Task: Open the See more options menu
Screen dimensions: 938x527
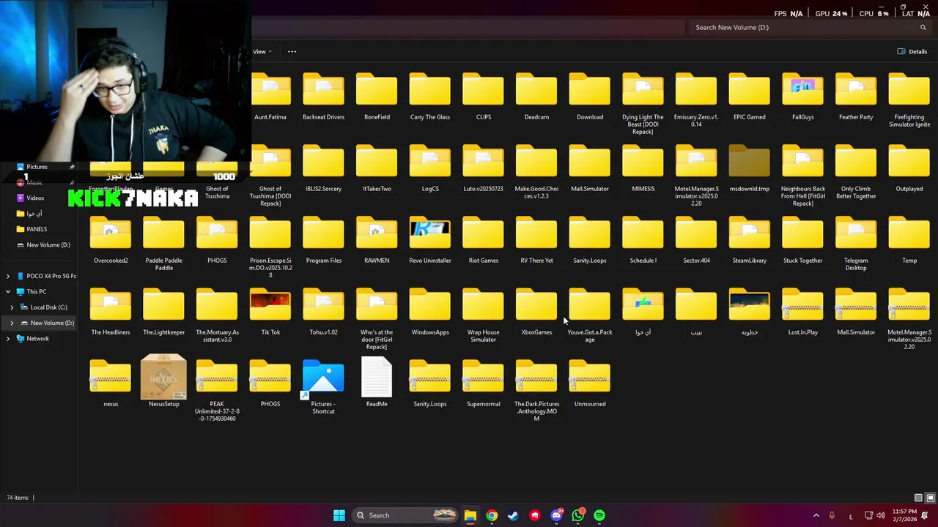Action: coord(292,51)
